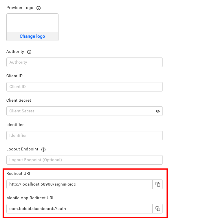Copy the Mobile App Redirect URI
This screenshot has height=221, width=201.
158,209
